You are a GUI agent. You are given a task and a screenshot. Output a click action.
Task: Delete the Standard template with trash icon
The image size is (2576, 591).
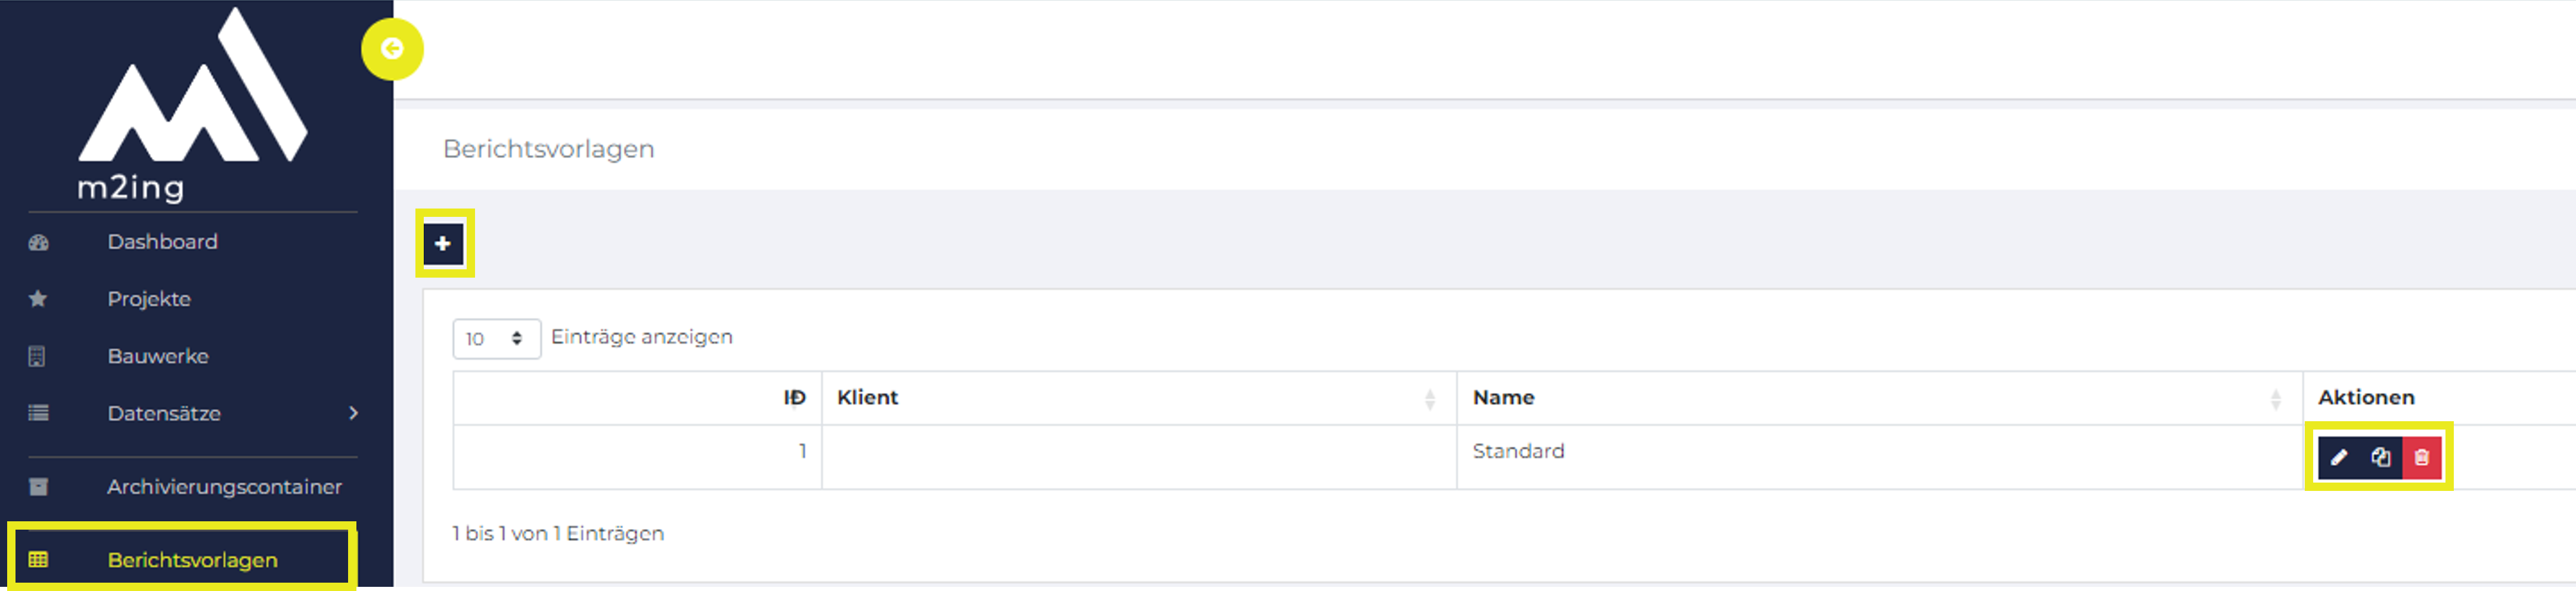(x=2422, y=458)
